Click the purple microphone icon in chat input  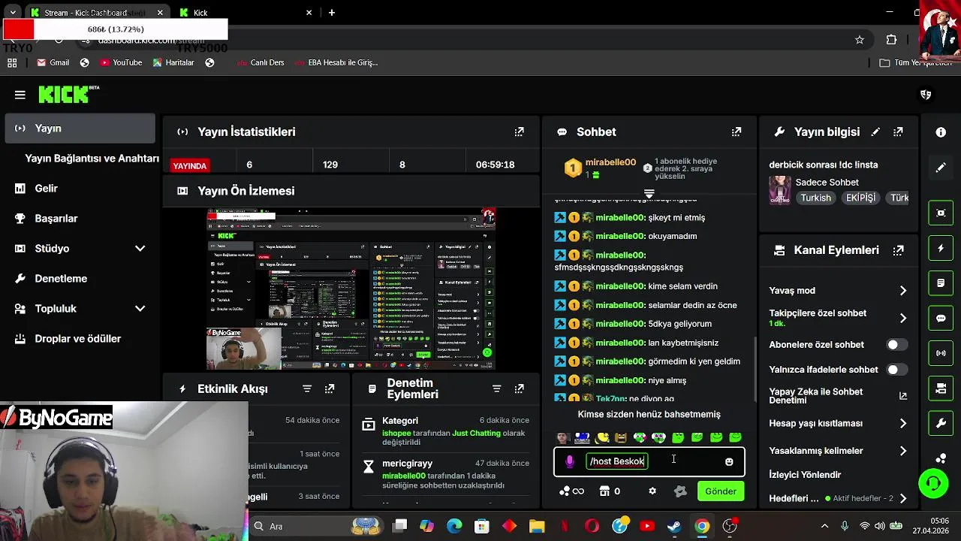pyautogui.click(x=570, y=461)
